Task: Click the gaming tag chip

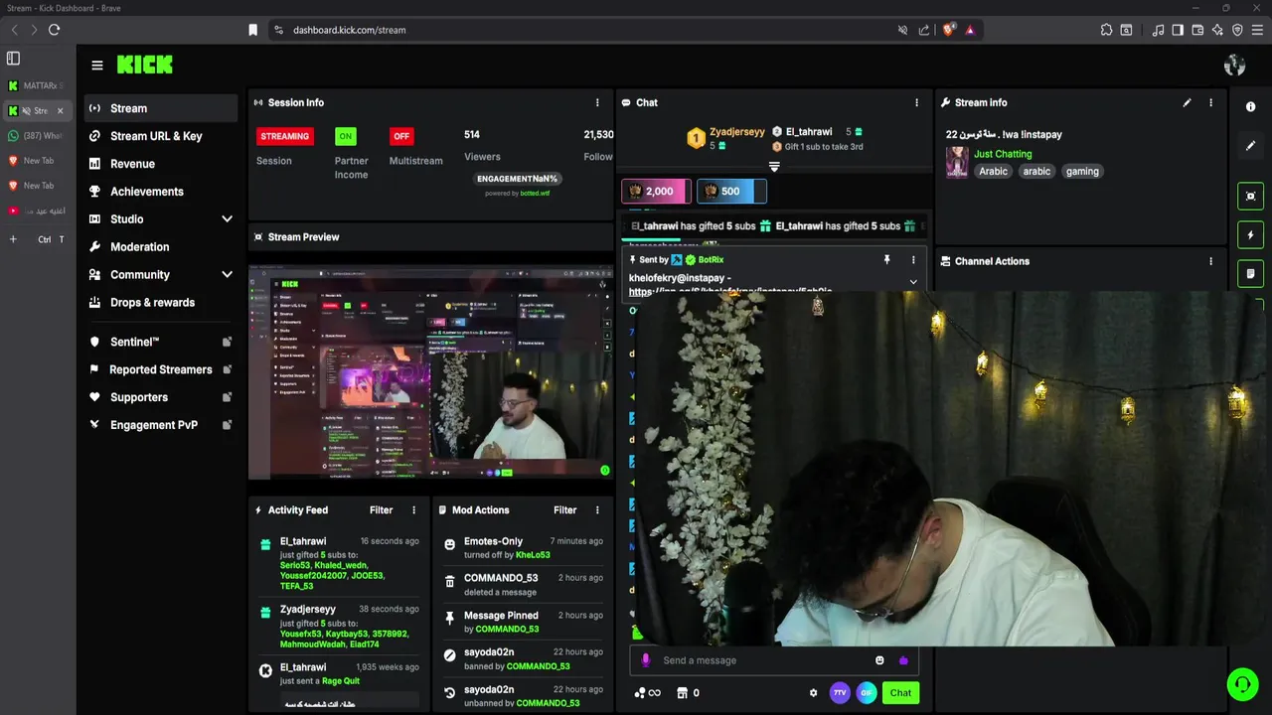Action: click(1082, 172)
